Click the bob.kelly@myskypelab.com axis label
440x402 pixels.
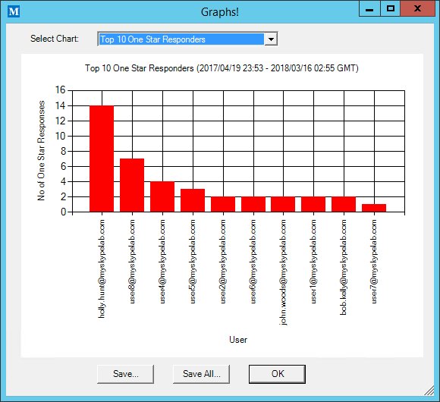(344, 267)
